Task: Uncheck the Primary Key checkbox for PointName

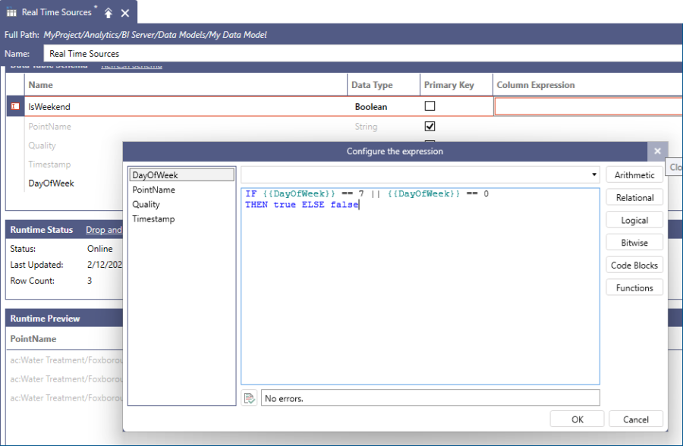Action: point(431,126)
